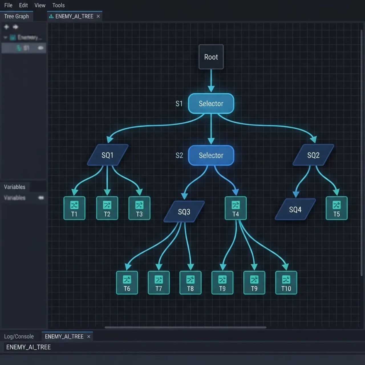This screenshot has height=365, width=365.
Task: Click the arrow icon beside the plus icon
Action: point(15,27)
